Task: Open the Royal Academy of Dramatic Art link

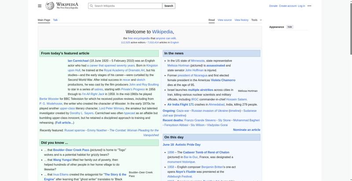Action: pyautogui.click(x=124, y=70)
